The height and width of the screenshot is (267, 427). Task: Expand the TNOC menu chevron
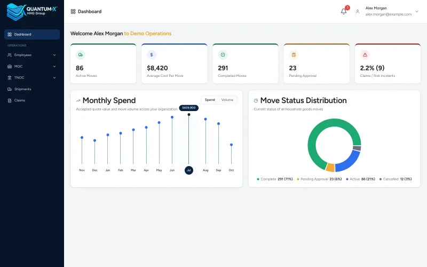(x=54, y=77)
